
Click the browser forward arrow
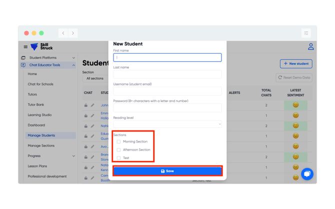[x=73, y=33]
